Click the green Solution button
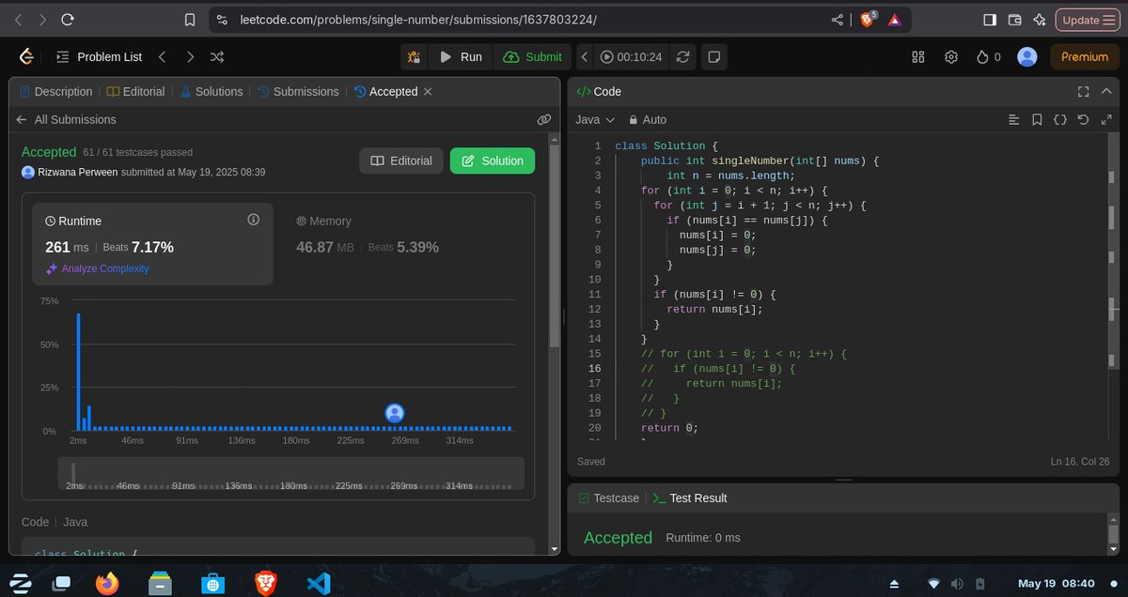1128x597 pixels. click(x=493, y=161)
